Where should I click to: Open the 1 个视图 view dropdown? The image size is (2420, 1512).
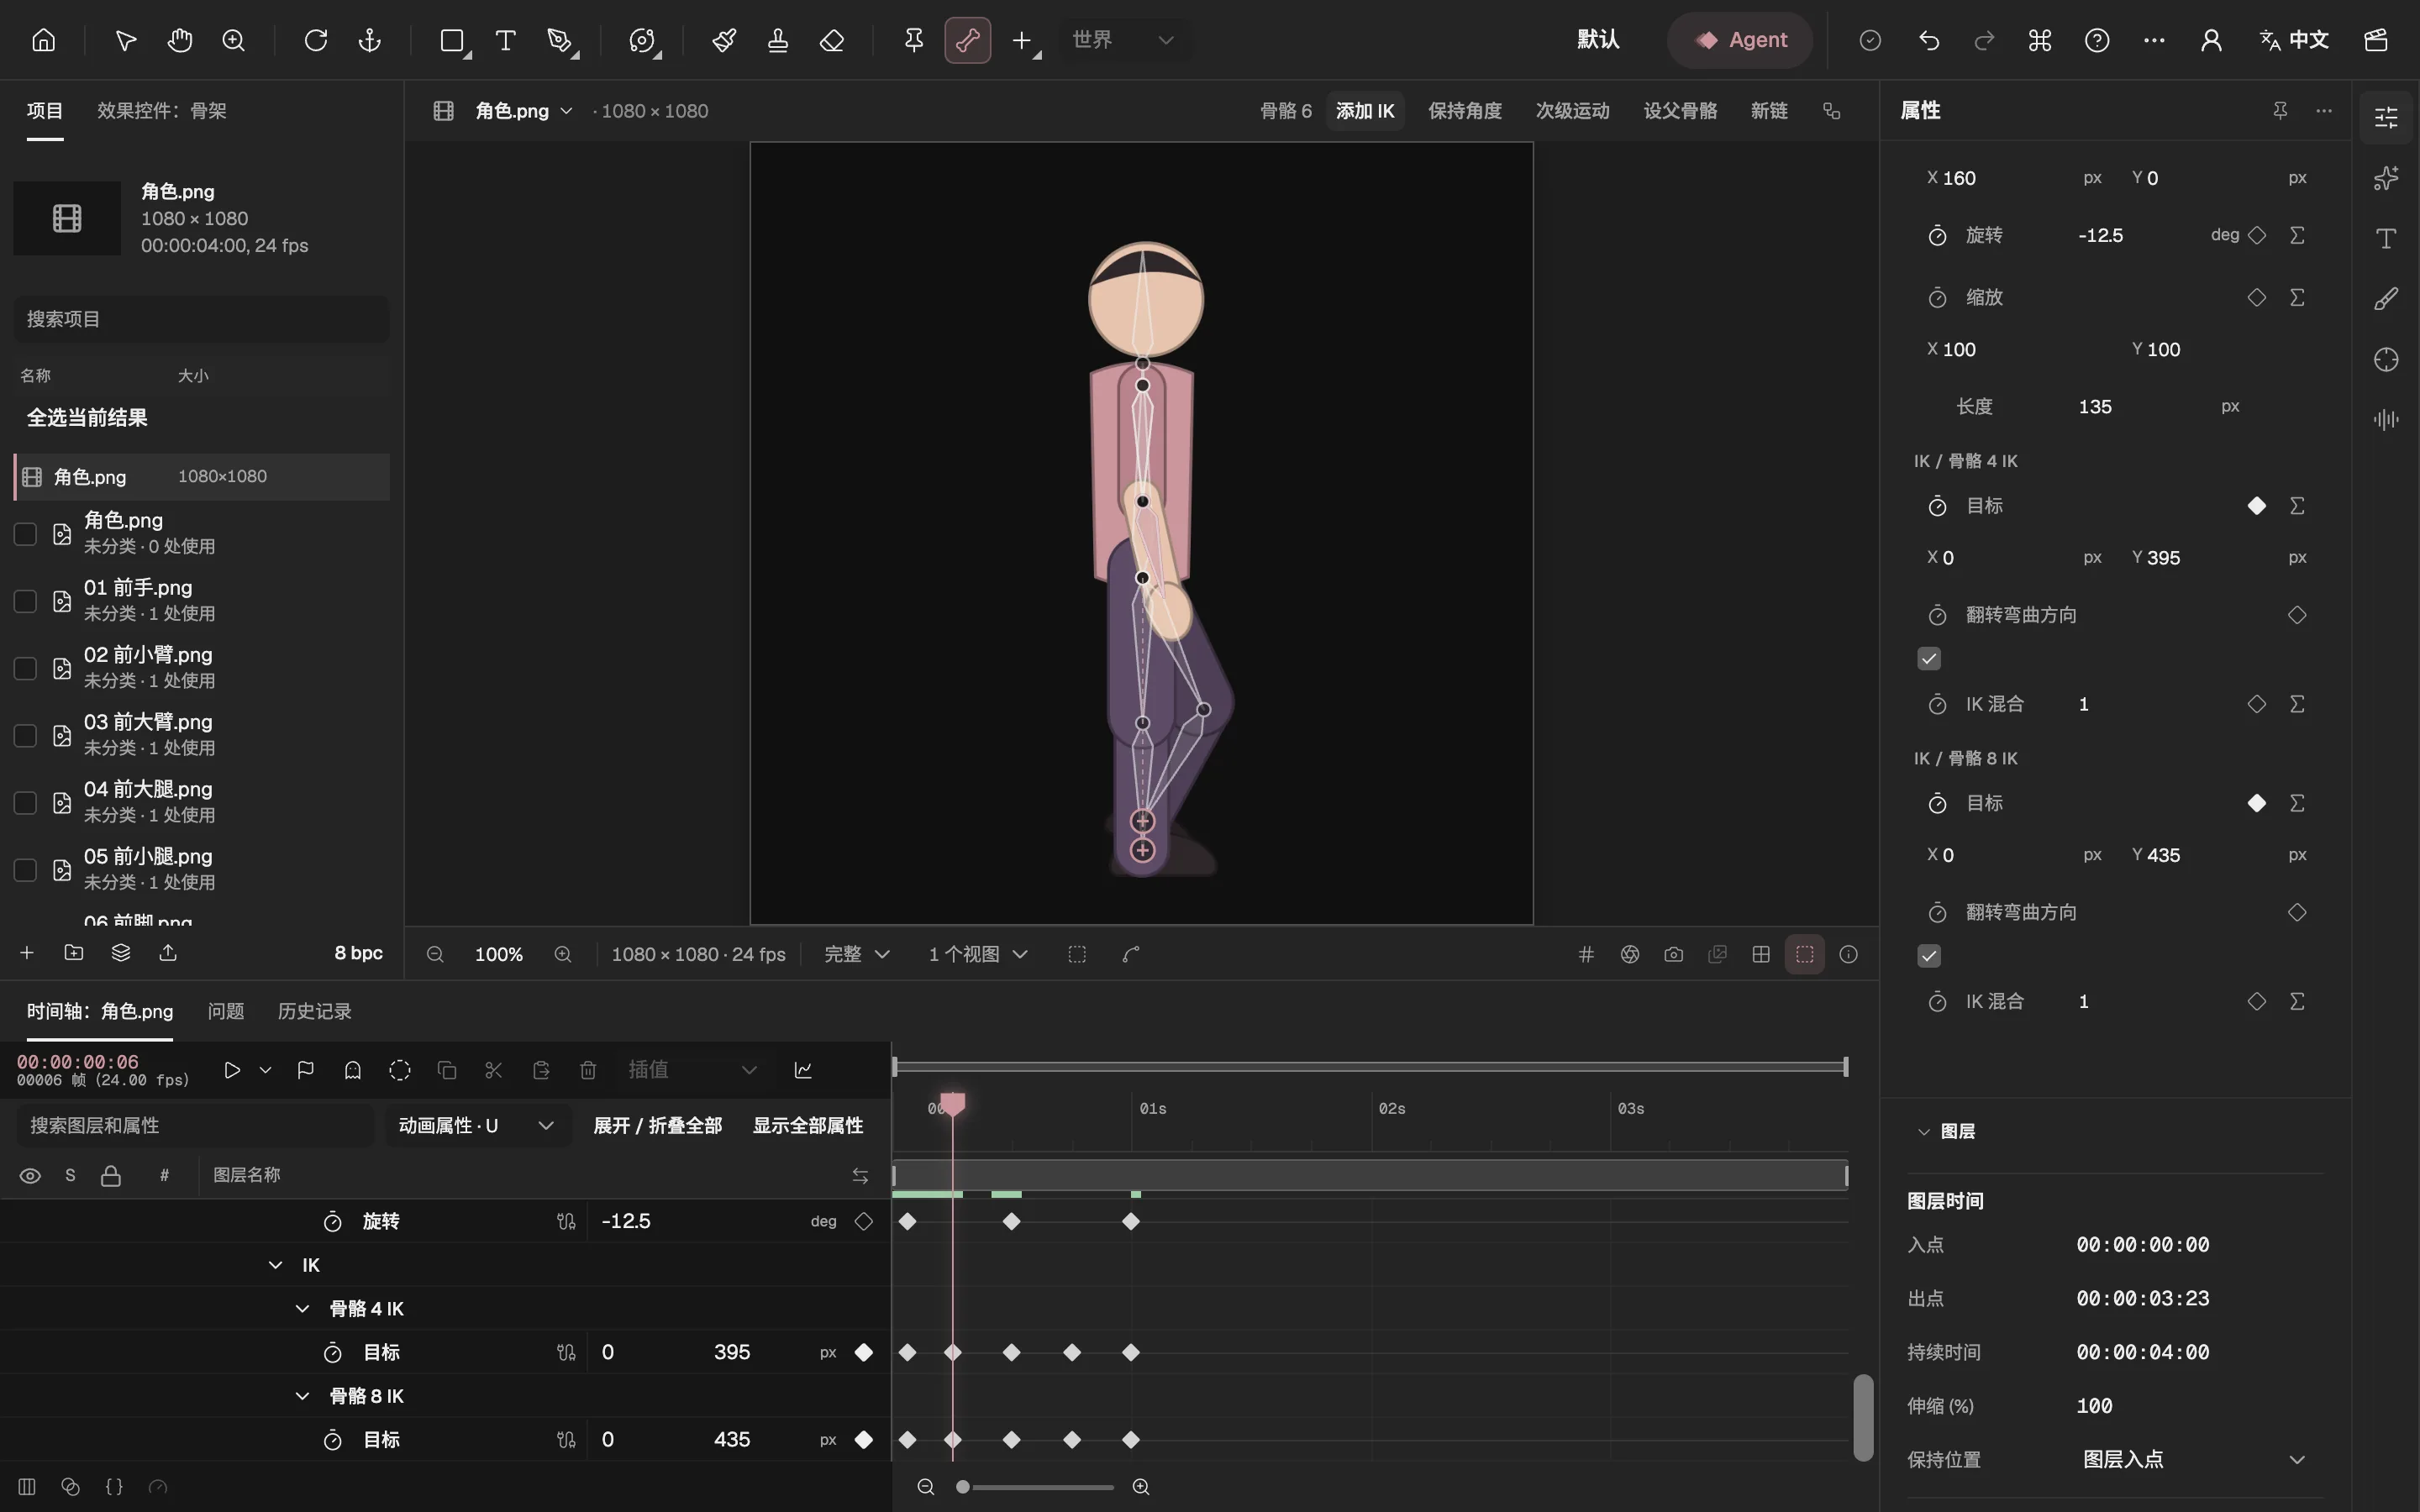978,954
